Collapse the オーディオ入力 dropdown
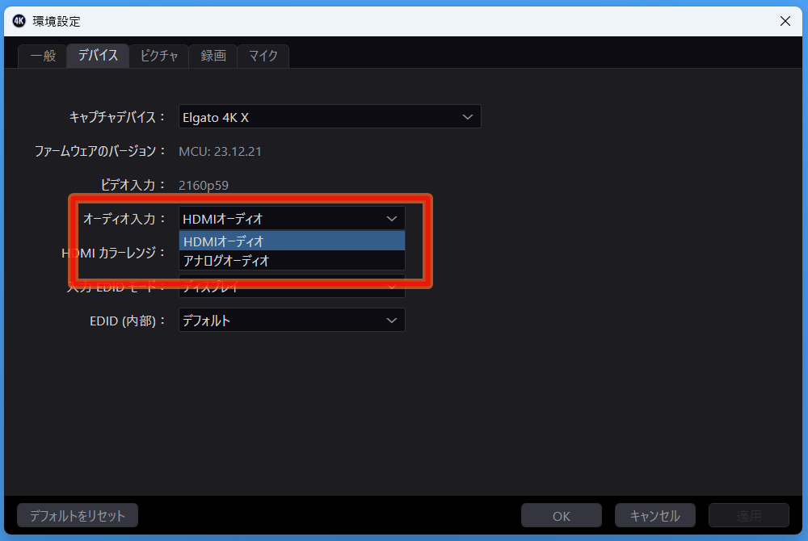 click(x=292, y=218)
